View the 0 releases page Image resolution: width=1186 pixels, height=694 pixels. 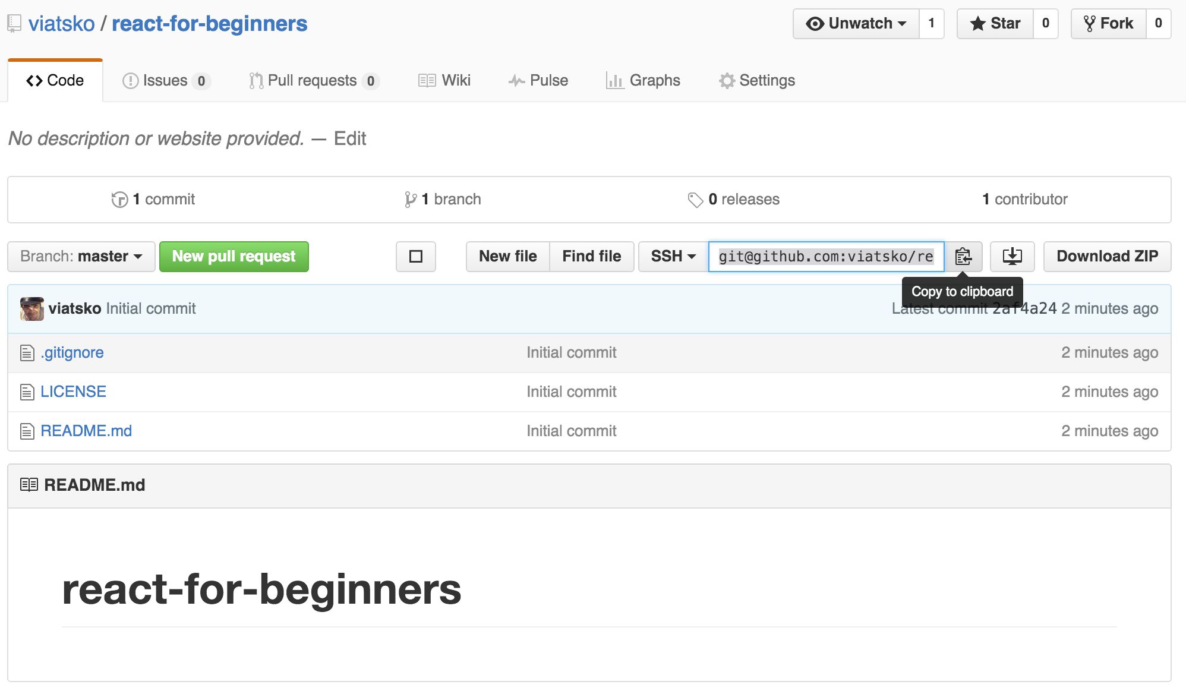point(734,200)
